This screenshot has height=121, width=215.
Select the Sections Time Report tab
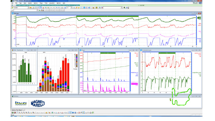(17, 110)
